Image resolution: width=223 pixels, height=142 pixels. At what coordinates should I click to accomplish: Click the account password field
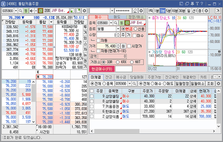click(123, 11)
